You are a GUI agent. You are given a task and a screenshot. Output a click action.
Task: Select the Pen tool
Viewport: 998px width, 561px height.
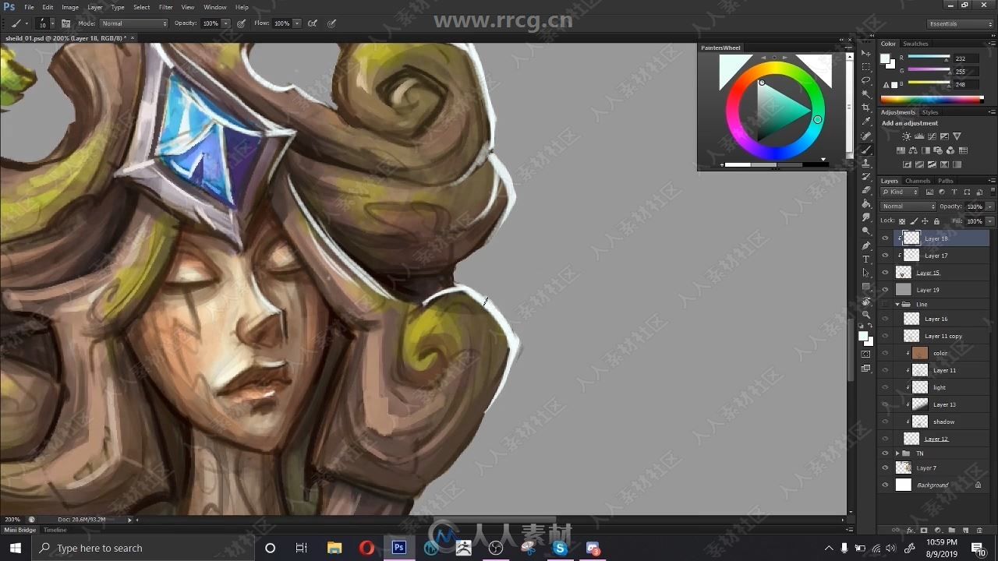click(x=866, y=245)
